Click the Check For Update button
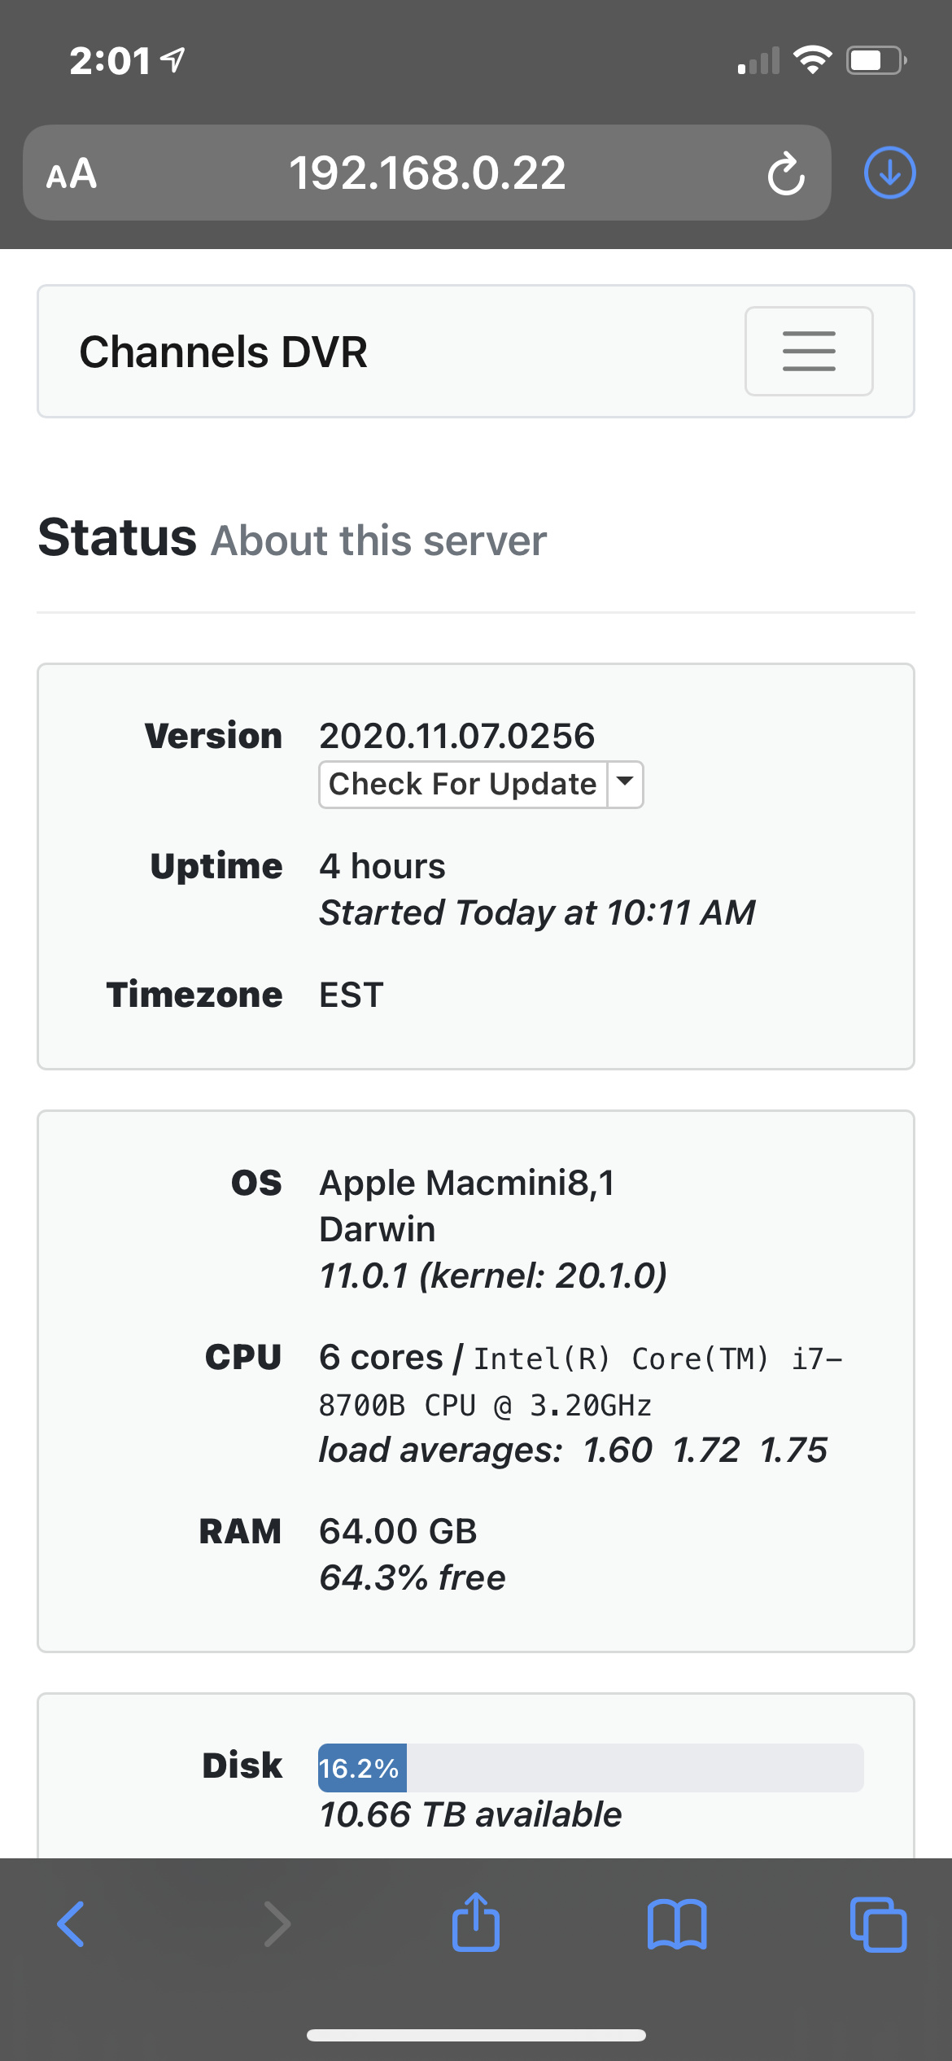This screenshot has height=2061, width=952. pos(462,784)
